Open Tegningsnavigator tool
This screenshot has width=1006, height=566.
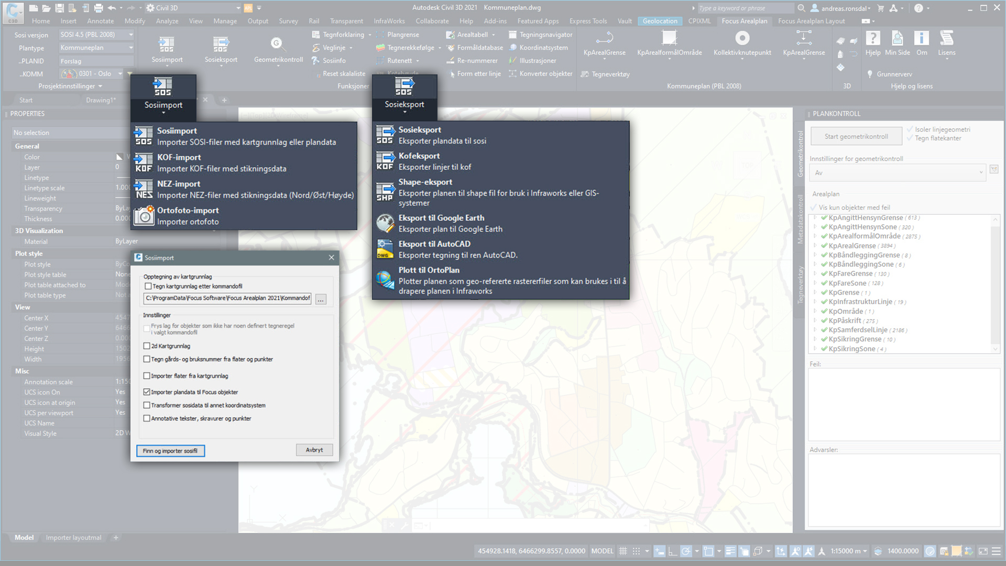coord(540,35)
